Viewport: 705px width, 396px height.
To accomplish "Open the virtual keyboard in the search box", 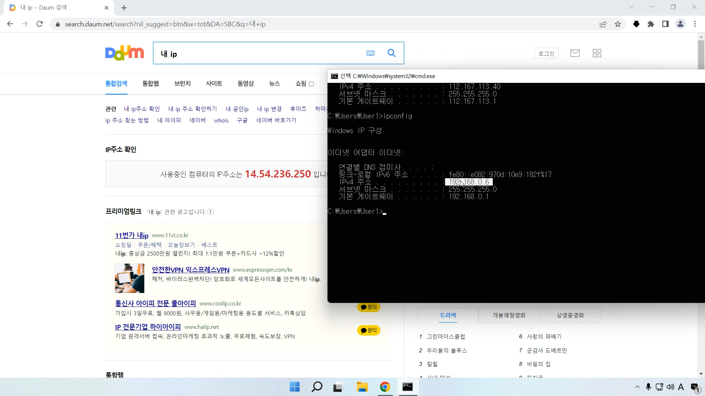I will (x=370, y=53).
